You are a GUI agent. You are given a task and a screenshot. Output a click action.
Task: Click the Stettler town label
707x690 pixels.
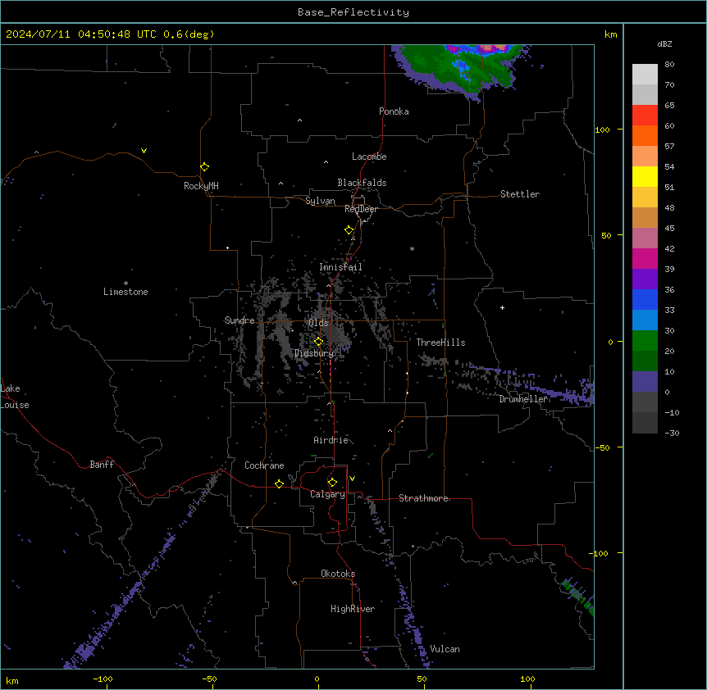point(520,194)
